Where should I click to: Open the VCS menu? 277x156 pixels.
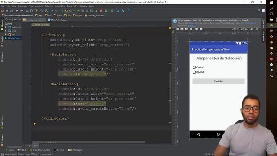(x=76, y=6)
